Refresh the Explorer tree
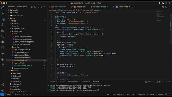This screenshot has width=172, height=97. coord(38,7)
